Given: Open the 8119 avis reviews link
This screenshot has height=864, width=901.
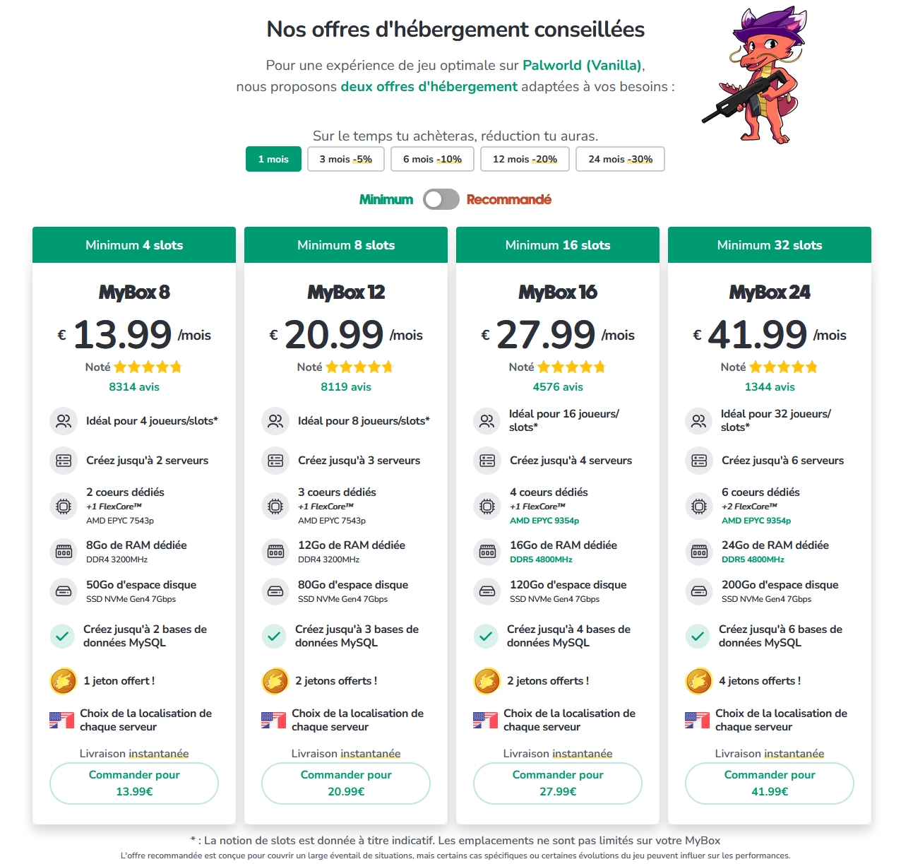Looking at the screenshot, I should (345, 387).
